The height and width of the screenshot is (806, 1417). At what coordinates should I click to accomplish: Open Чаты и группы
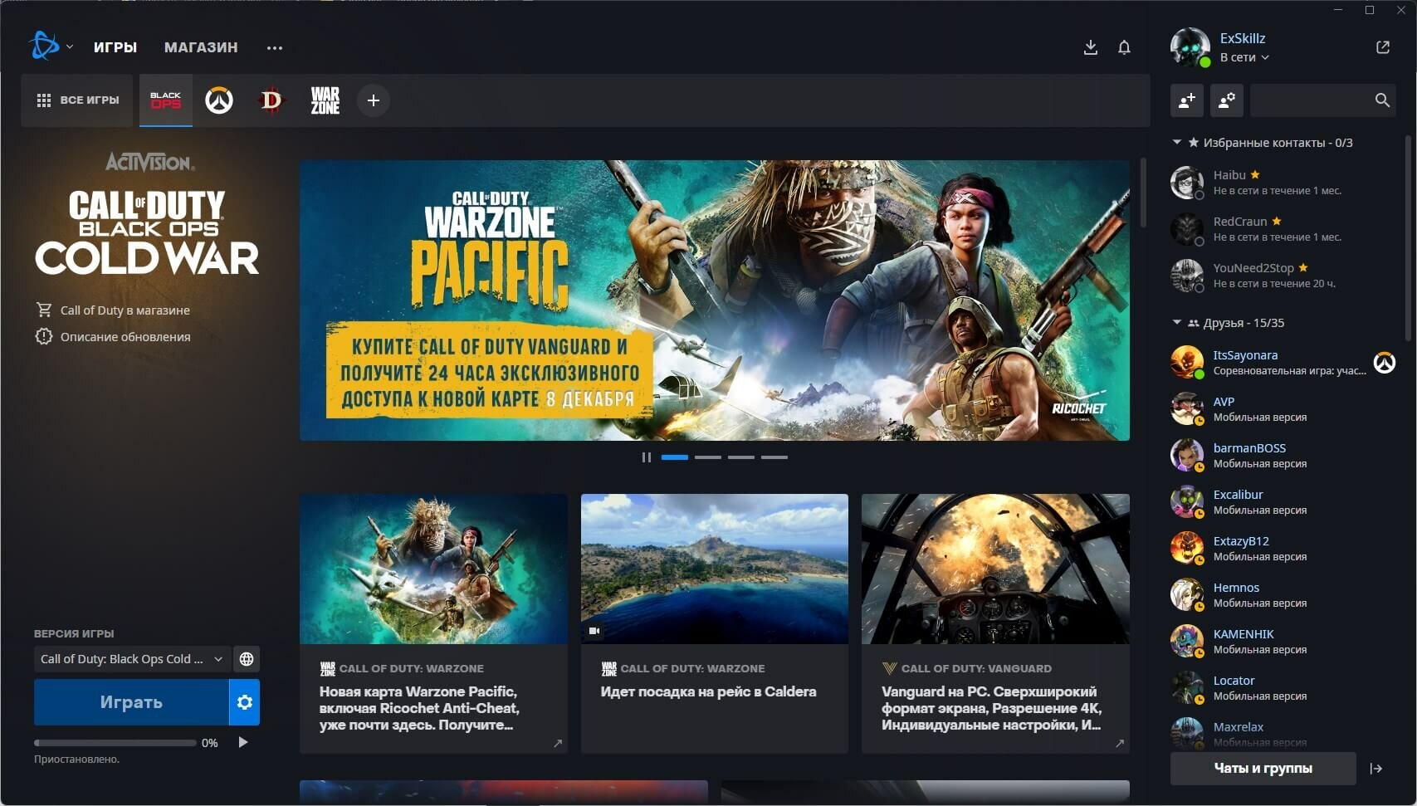click(x=1263, y=769)
